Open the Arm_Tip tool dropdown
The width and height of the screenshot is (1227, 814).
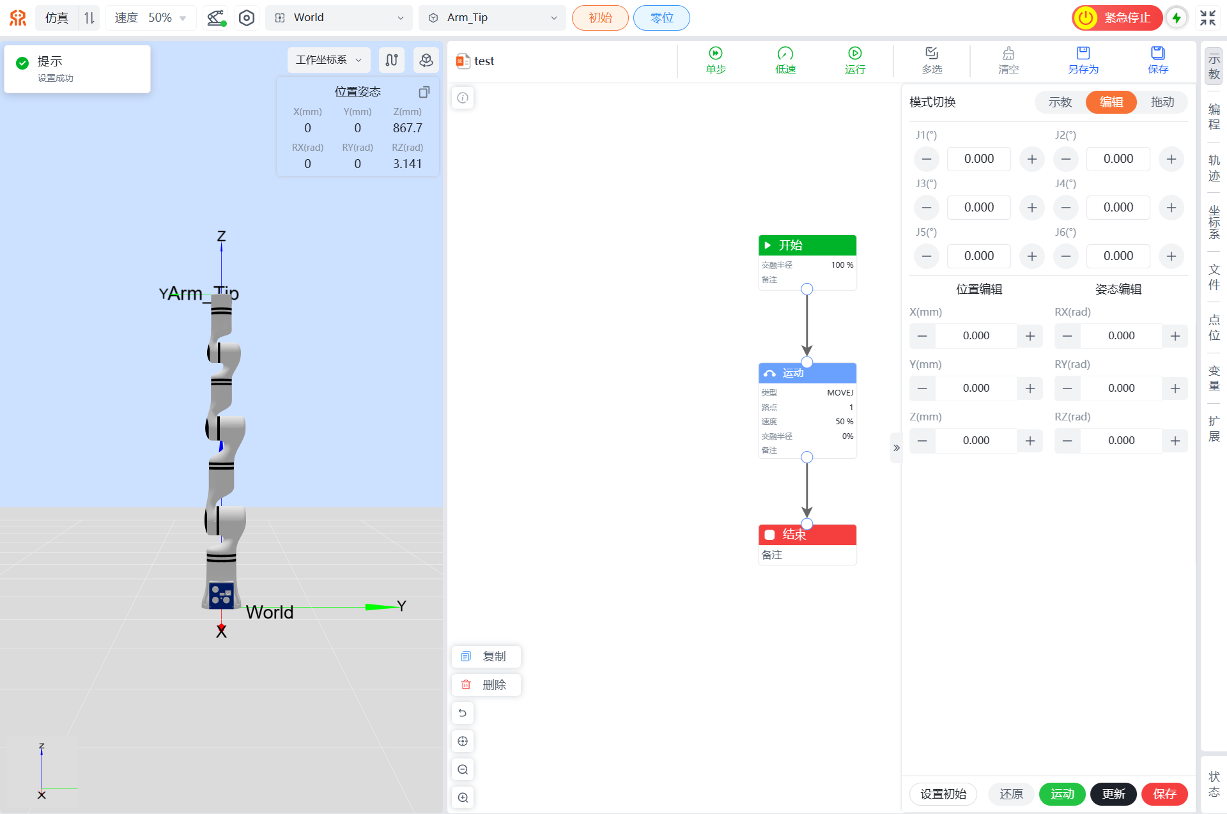(492, 18)
